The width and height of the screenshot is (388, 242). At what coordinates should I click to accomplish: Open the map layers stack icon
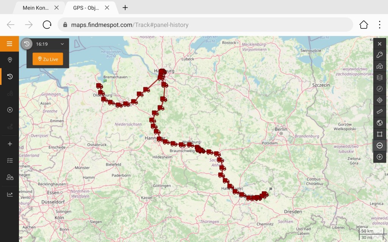click(x=380, y=78)
